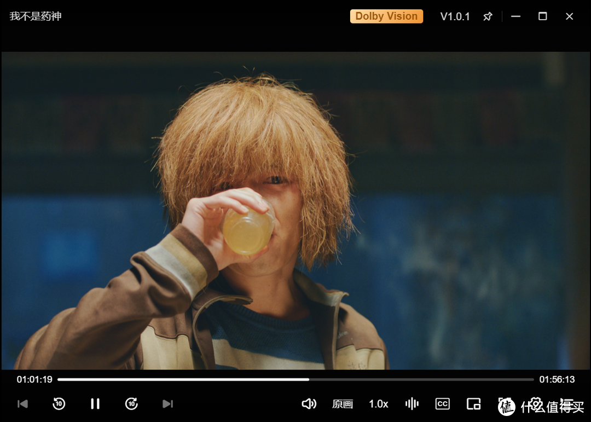The image size is (591, 422).
Task: Mute audio with the speaker icon
Action: tap(309, 404)
